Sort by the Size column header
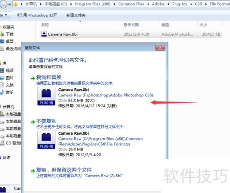The height and width of the screenshot is (193, 230). click(x=203, y=25)
